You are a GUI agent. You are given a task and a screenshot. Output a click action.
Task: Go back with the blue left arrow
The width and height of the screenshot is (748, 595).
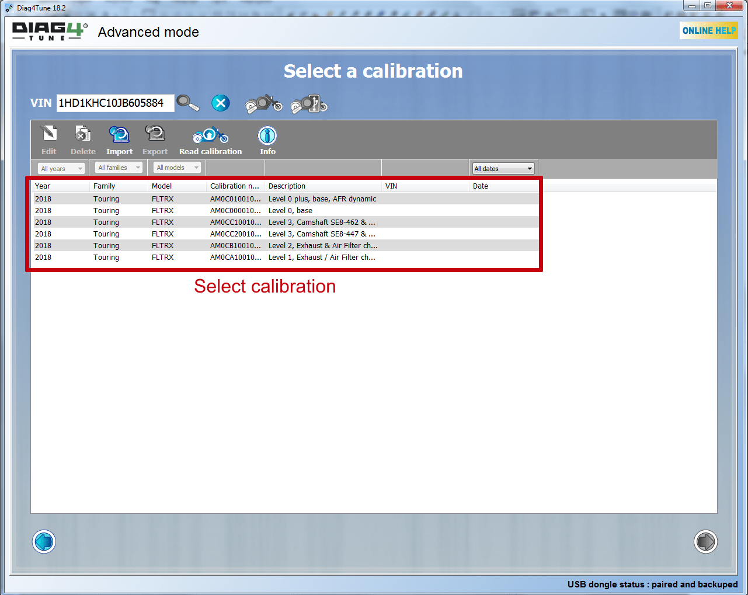(x=44, y=542)
